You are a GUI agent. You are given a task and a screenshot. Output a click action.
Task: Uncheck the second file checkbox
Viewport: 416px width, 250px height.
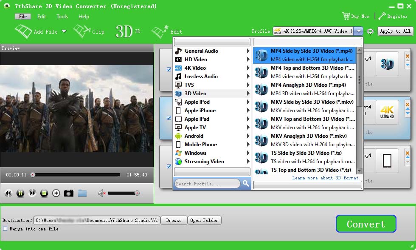(169, 118)
